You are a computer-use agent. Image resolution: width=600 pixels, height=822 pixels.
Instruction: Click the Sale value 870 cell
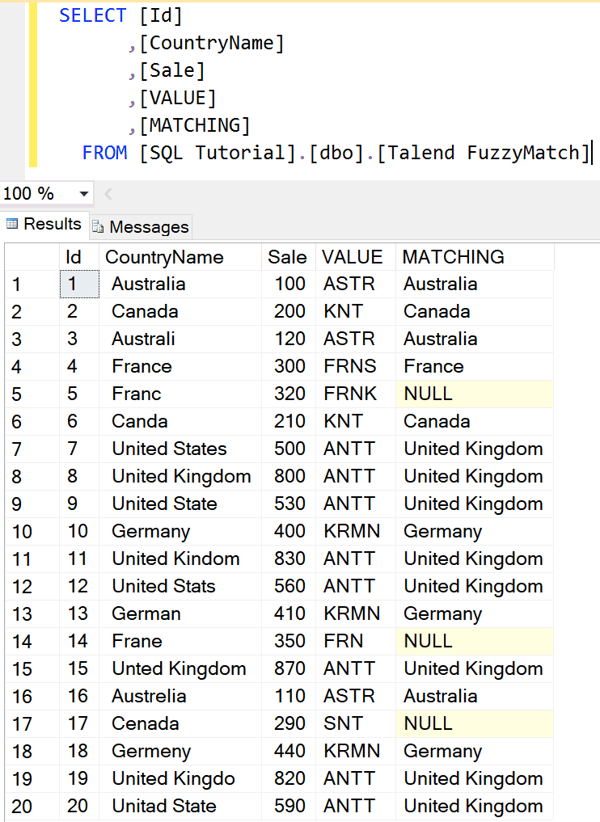click(289, 669)
